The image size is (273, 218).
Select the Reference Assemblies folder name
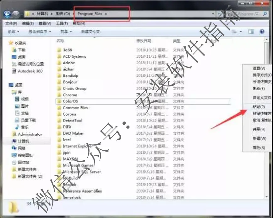82,191
